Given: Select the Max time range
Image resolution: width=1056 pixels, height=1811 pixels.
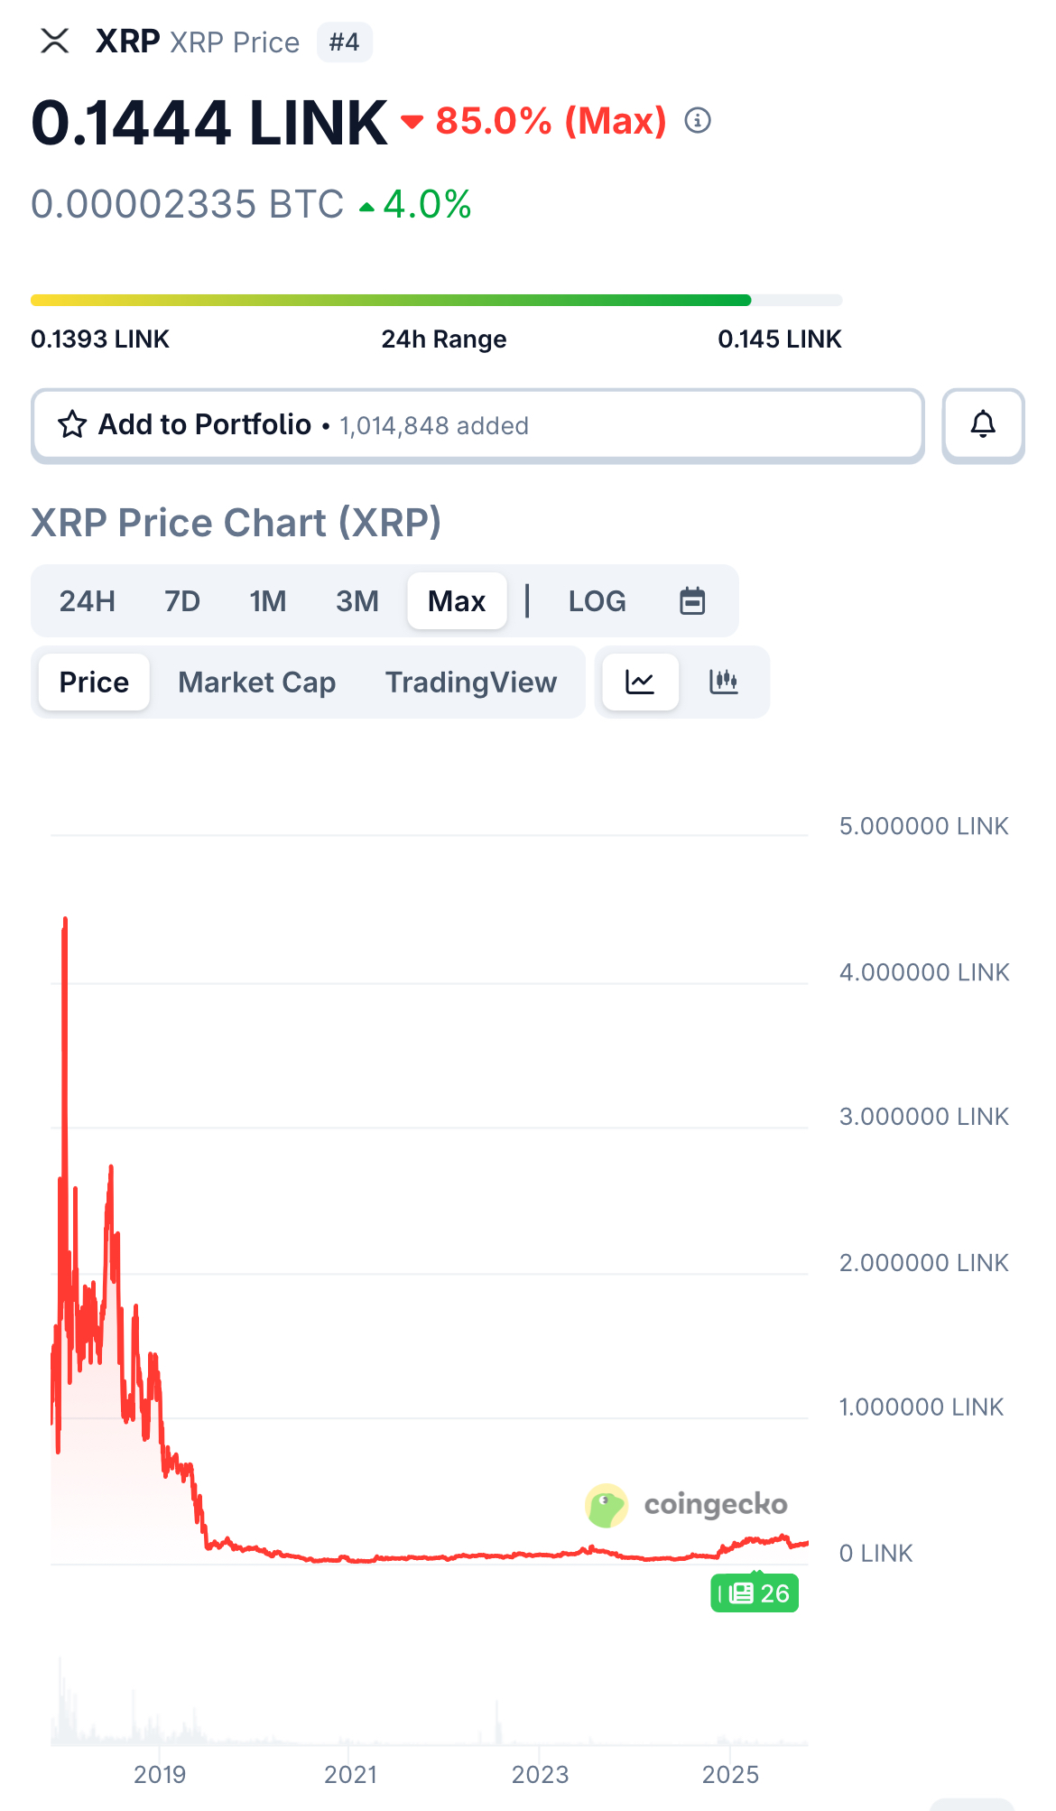Looking at the screenshot, I should [457, 601].
